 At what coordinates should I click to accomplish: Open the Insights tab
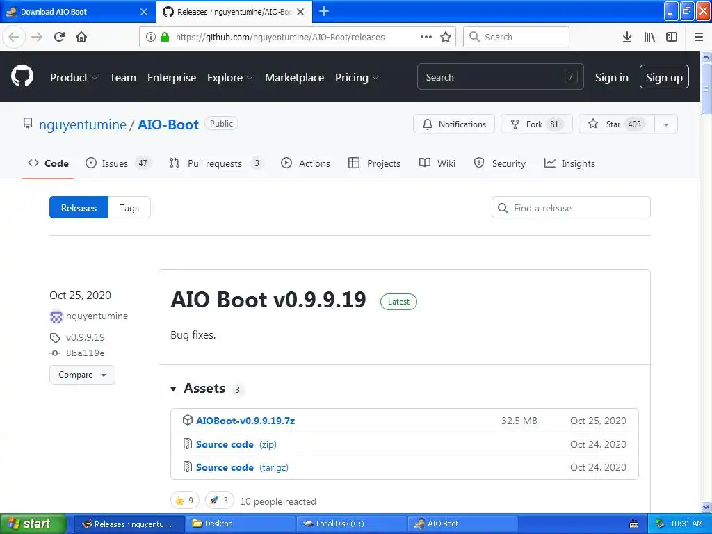click(x=569, y=163)
